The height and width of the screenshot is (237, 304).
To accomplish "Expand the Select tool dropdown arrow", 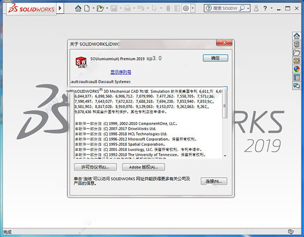I will coord(161,8).
